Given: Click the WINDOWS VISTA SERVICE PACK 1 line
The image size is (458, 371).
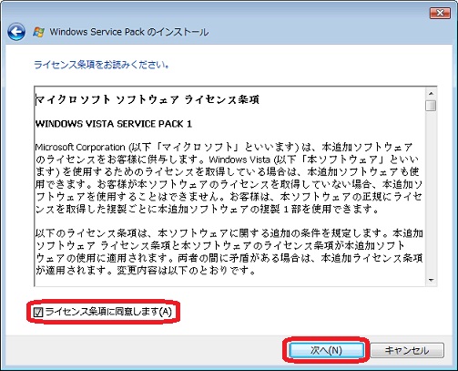Looking at the screenshot, I should 114,124.
